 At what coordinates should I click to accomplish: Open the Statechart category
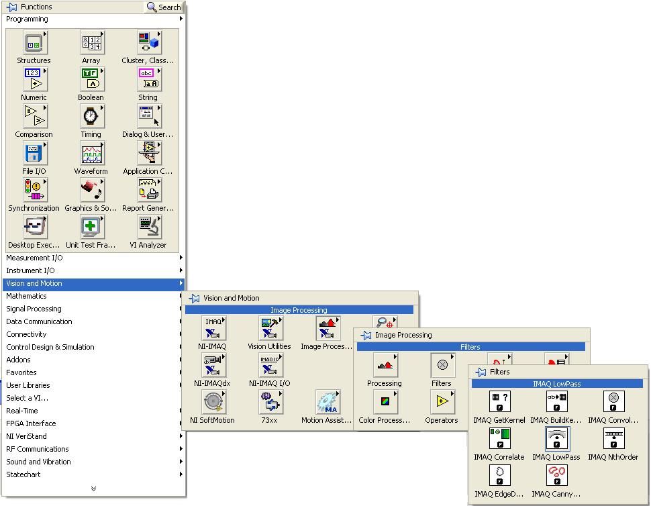pos(93,474)
